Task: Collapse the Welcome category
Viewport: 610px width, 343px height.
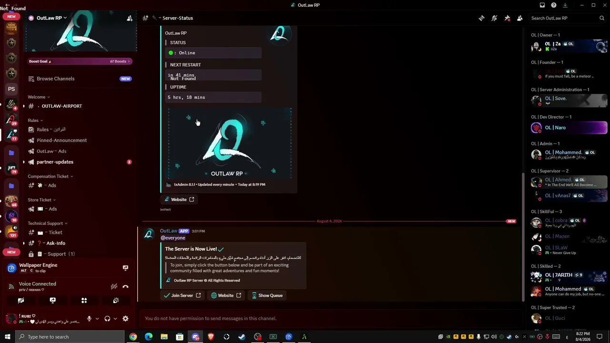Action: tap(39, 97)
